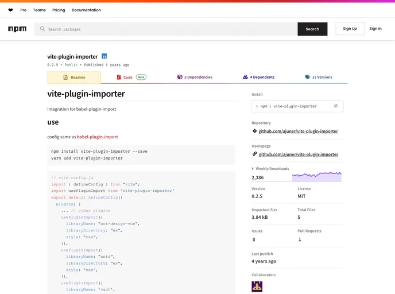Screen dimensions: 395x294
Task: Click the version value 0.2.5 in sidebar
Action: point(257,196)
